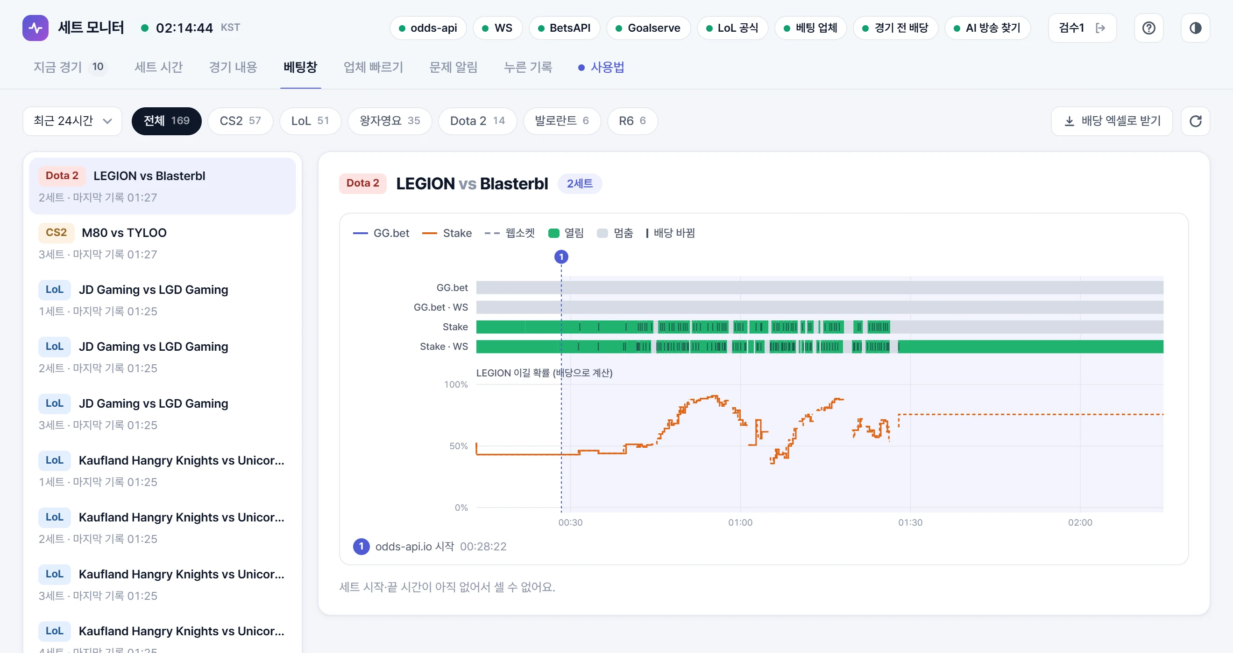The height and width of the screenshot is (653, 1233).
Task: Open the 사용법 guide link
Action: point(601,67)
